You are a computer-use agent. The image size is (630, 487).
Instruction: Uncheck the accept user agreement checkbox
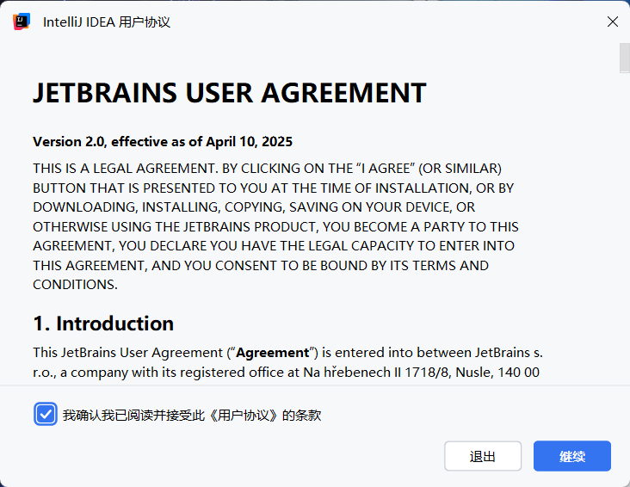point(46,414)
